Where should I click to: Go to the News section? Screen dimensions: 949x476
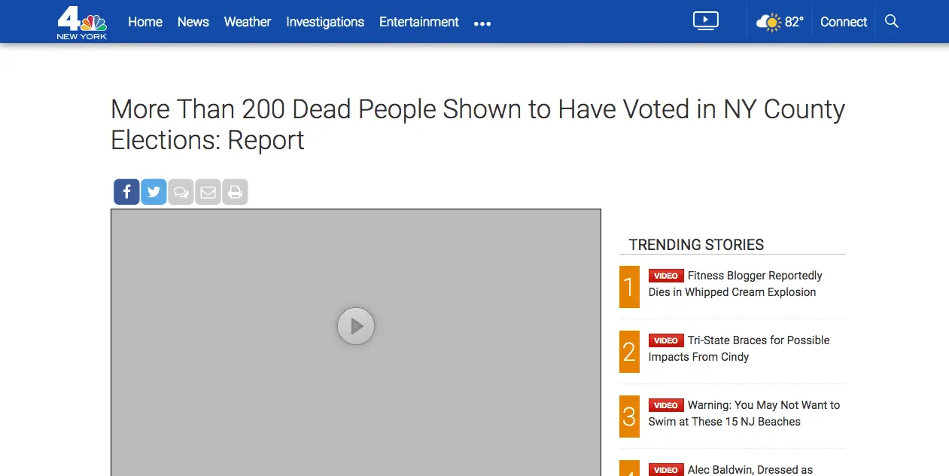[193, 22]
